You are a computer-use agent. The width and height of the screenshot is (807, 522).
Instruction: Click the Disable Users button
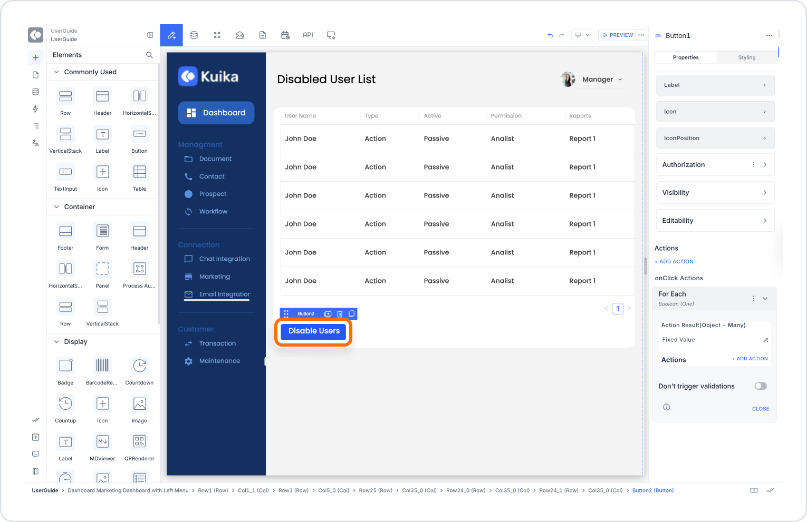[314, 331]
